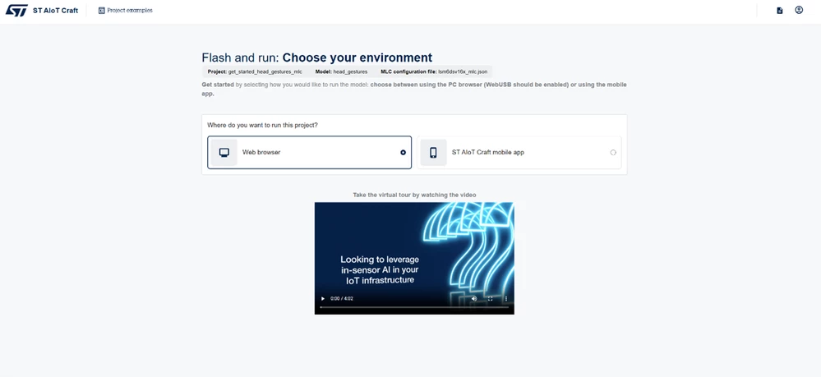The width and height of the screenshot is (821, 377).
Task: Open video more options menu
Action: point(505,298)
